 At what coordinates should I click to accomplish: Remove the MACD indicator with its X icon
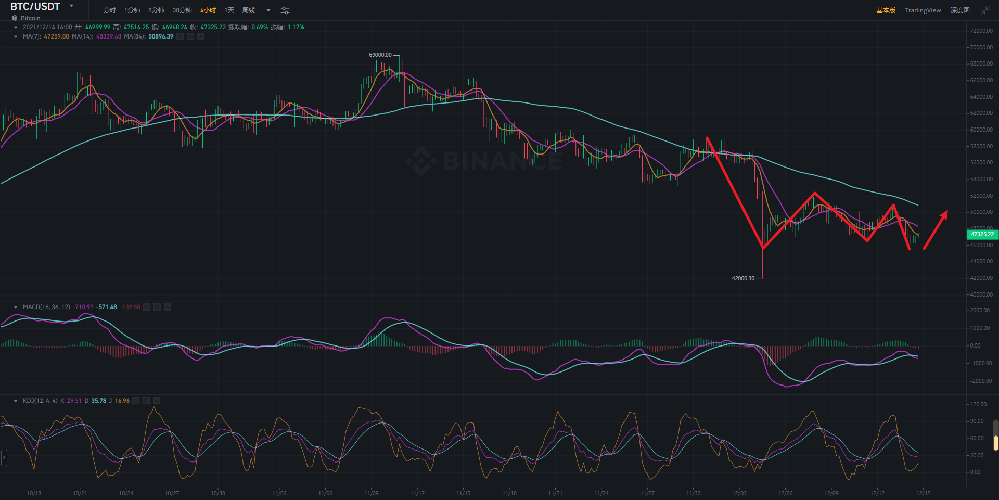pos(168,307)
